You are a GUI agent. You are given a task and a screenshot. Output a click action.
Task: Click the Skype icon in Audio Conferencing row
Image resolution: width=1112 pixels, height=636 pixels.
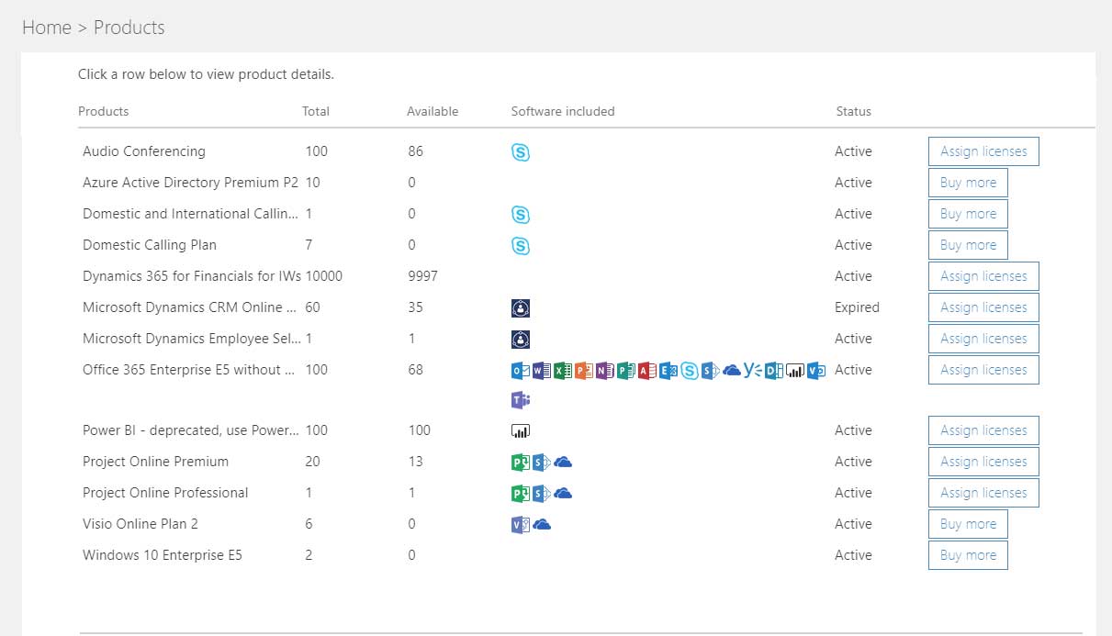click(521, 152)
